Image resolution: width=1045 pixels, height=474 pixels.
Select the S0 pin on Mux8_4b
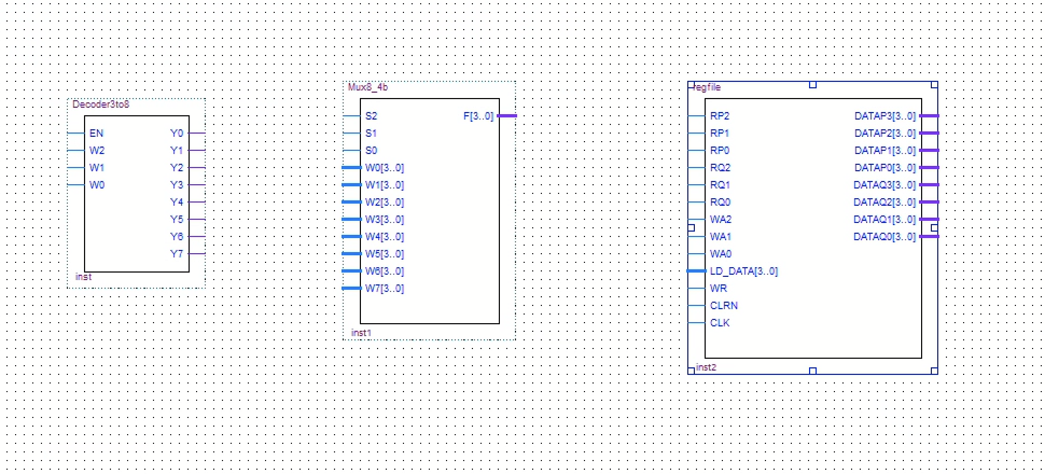tap(371, 150)
